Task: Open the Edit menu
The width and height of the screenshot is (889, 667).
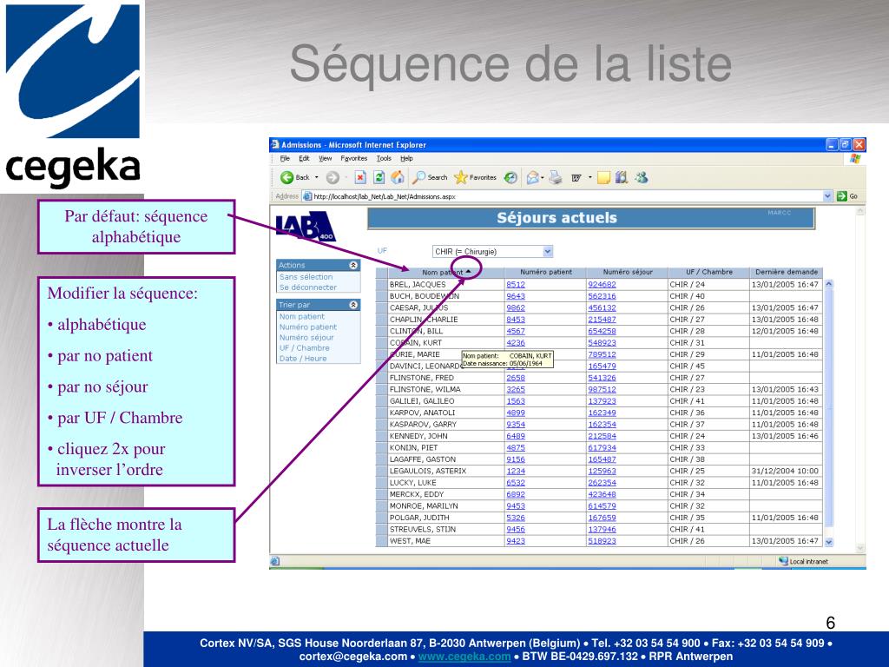Action: pyautogui.click(x=305, y=159)
